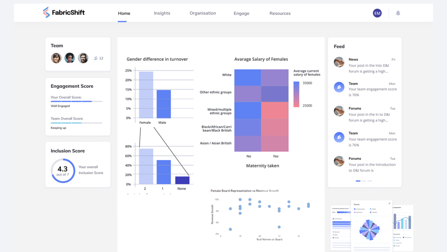Click the Your Overall Score progress bar
Viewport: 447px width, 252px height.
click(77, 101)
